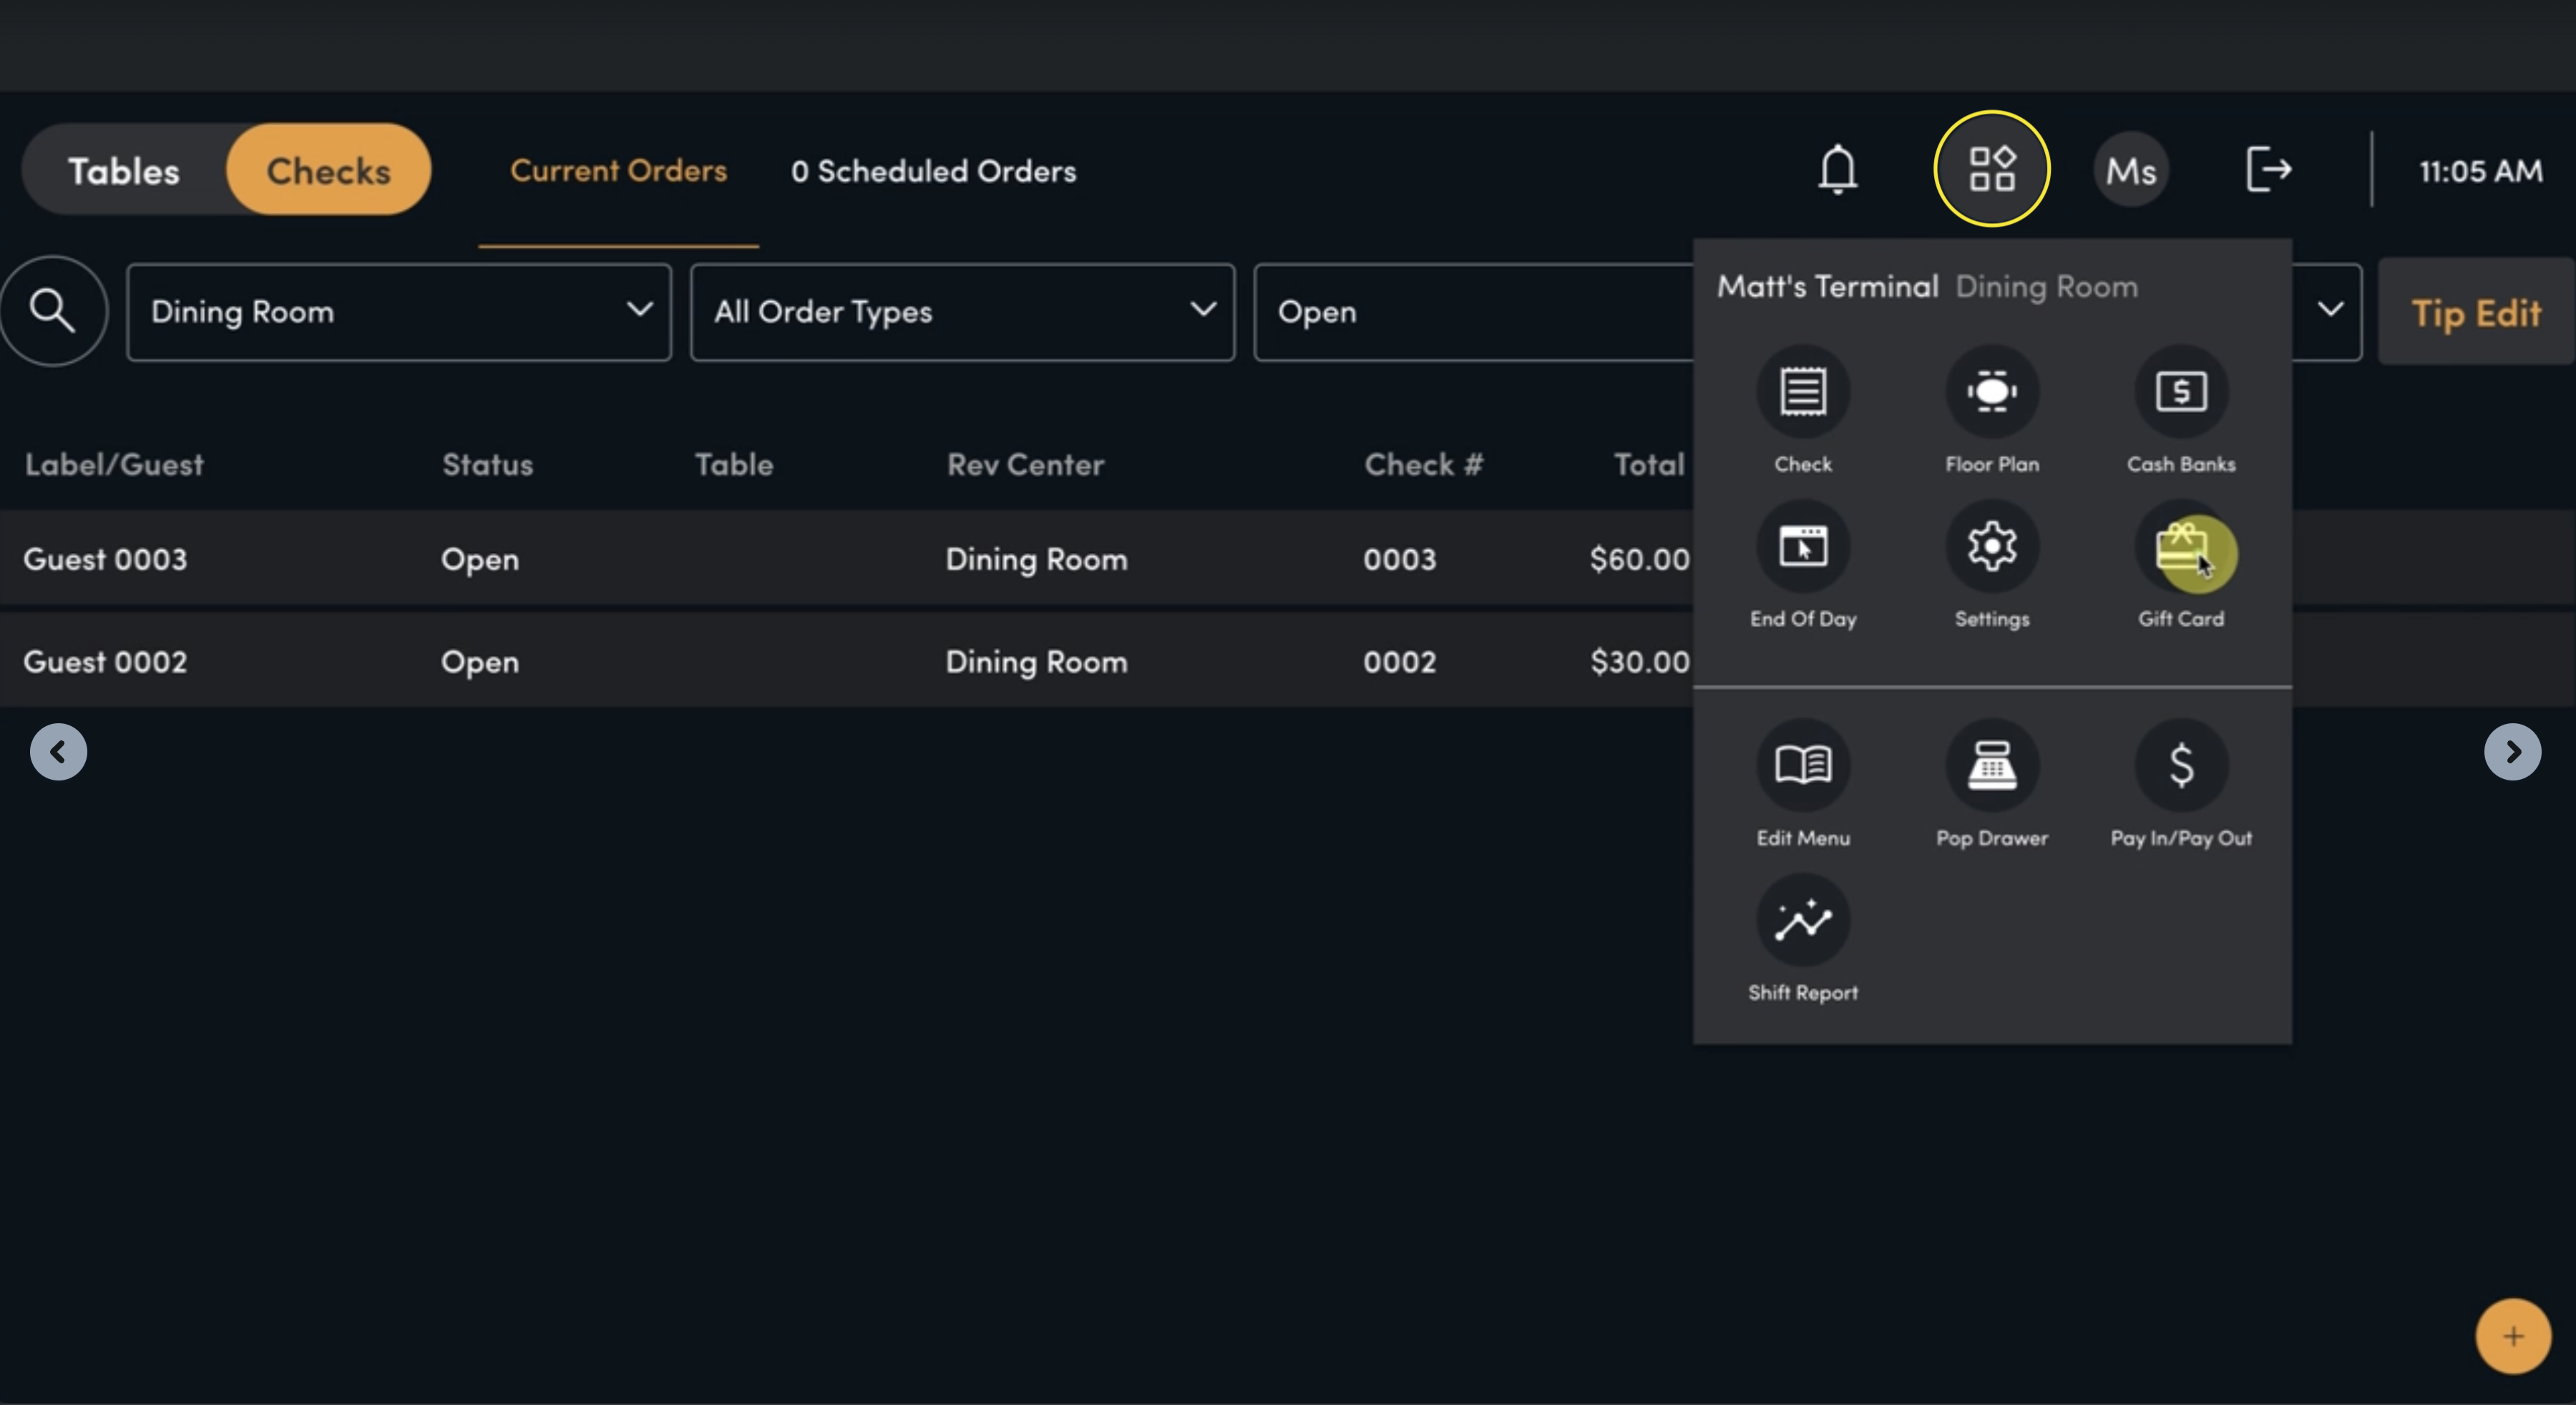Switch to the Tables view toggle
The width and height of the screenshot is (2576, 1405).
[124, 170]
